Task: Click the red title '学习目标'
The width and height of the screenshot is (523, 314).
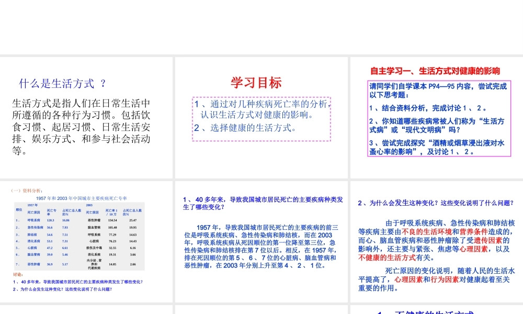Action: point(256,83)
